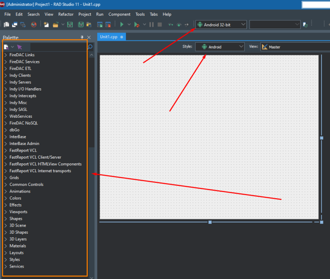Open the Android 32-bit platform dropdown
This screenshot has width=330, height=279.
pos(221,25)
